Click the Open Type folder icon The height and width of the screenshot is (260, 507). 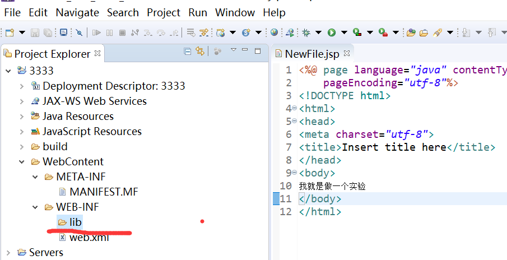411,32
